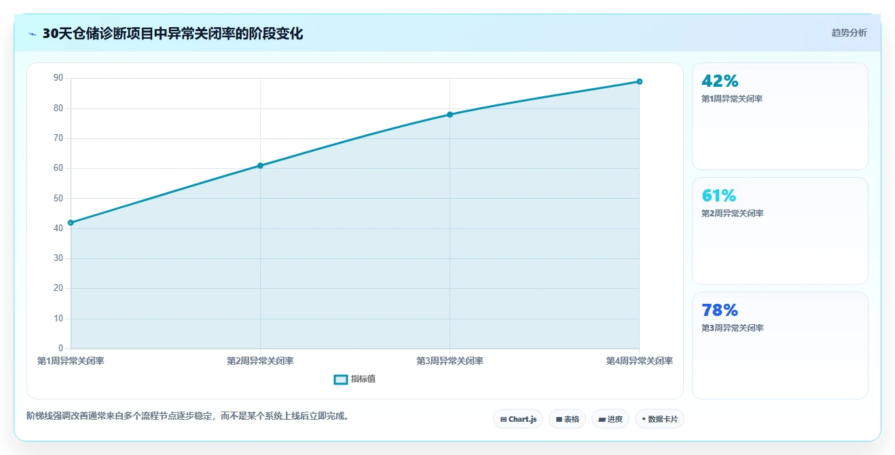The width and height of the screenshot is (895, 455).
Task: Click the y-axis value 50
Action: coord(58,198)
